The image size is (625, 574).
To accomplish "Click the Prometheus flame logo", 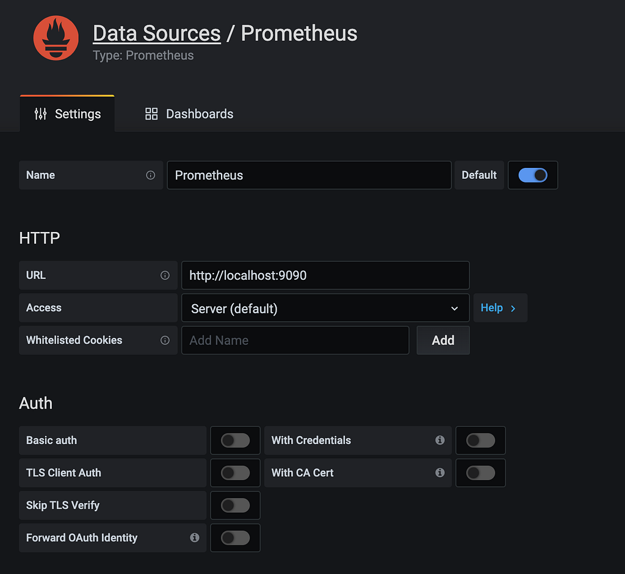I will click(56, 38).
